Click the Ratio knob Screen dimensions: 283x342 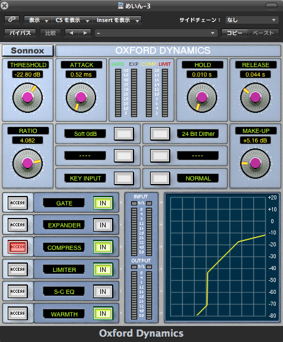click(27, 163)
